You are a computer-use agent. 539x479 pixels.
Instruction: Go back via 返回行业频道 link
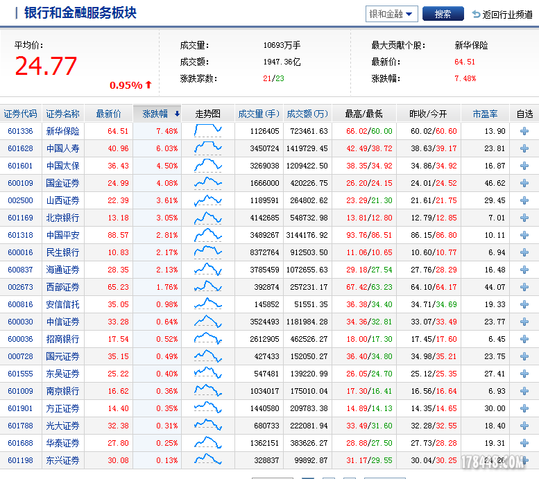[507, 15]
